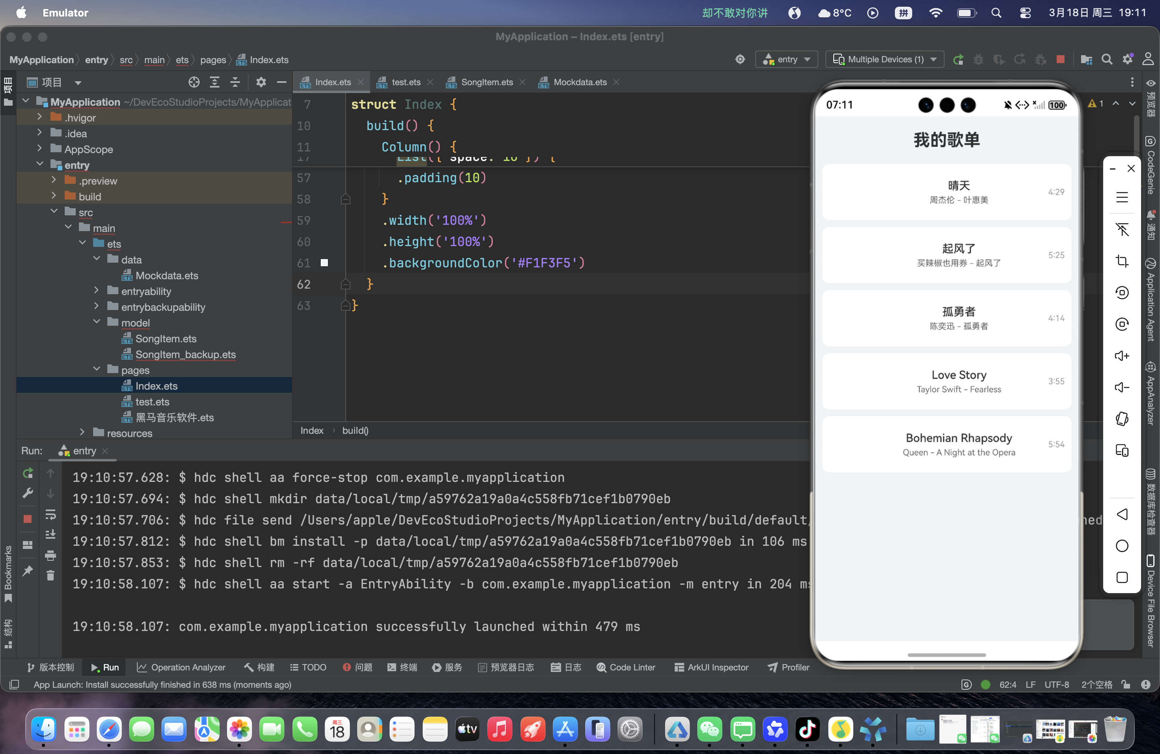Open the entry run configuration dropdown

[x=787, y=60]
